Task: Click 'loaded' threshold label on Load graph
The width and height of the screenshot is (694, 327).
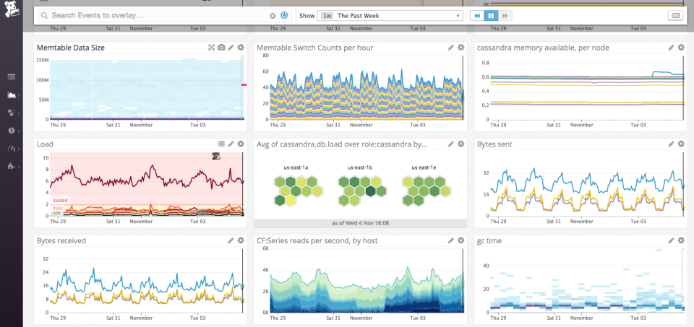Action: point(60,201)
